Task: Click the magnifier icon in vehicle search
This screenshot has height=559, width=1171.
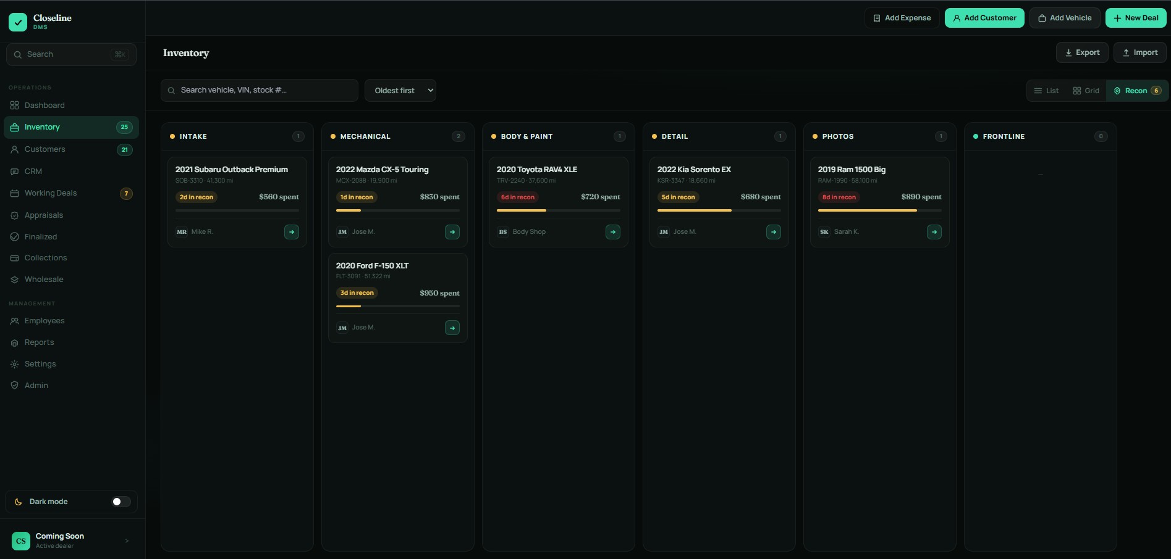Action: pos(171,91)
